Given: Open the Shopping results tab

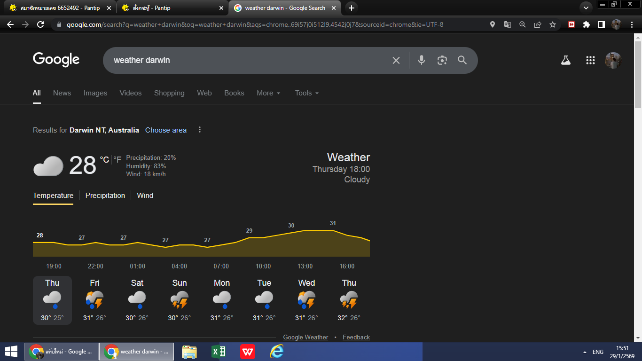Looking at the screenshot, I should click(169, 93).
